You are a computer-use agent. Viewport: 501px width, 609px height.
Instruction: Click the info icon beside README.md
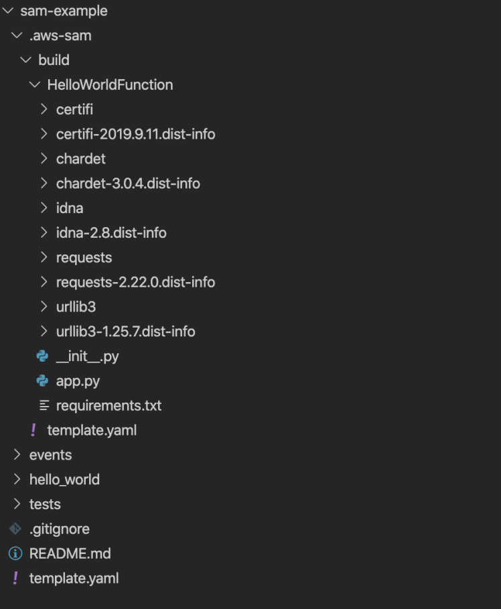tap(15, 553)
